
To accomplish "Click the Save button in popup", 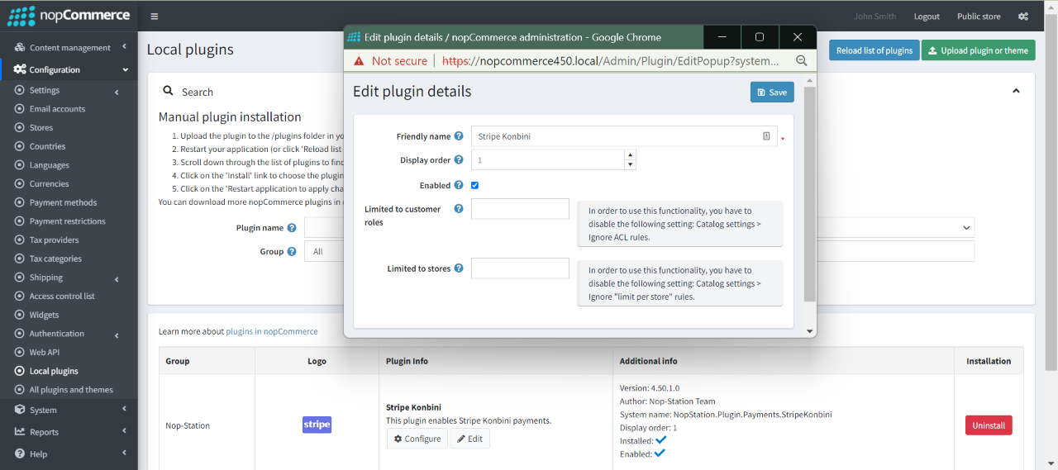I will click(x=771, y=92).
